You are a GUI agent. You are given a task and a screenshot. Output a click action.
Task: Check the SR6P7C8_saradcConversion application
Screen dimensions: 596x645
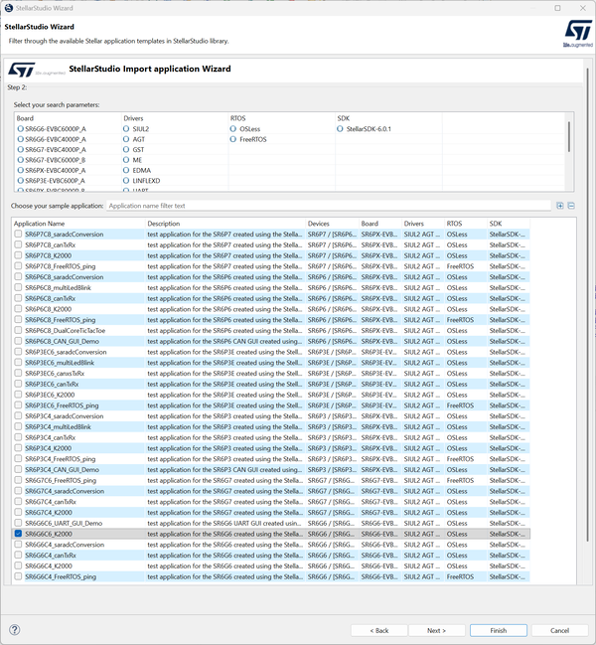(x=18, y=234)
